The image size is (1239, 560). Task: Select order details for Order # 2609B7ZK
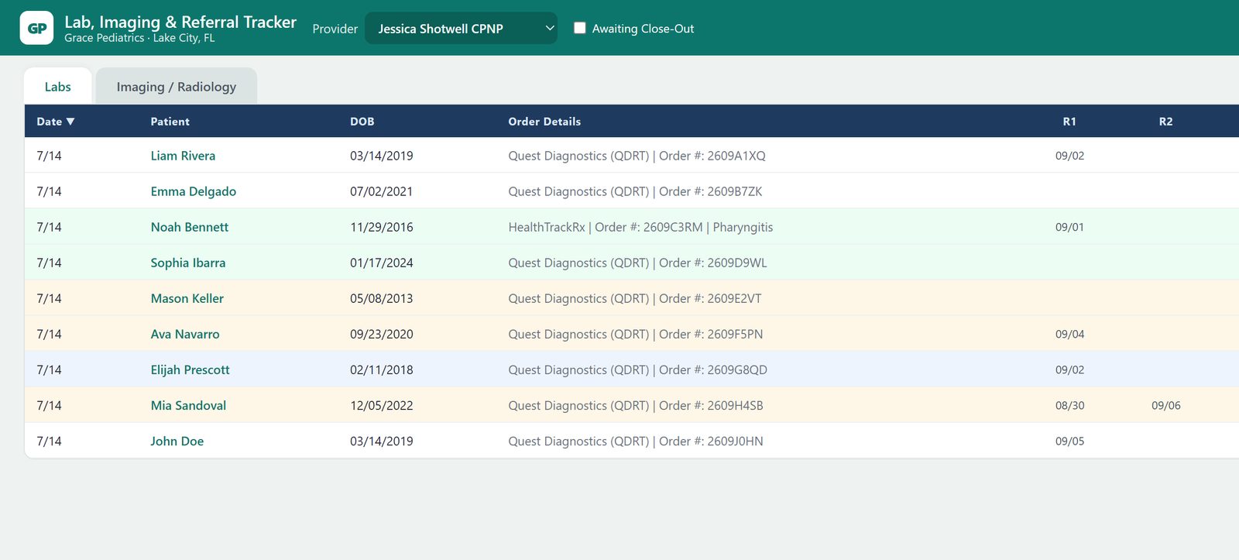coord(635,191)
